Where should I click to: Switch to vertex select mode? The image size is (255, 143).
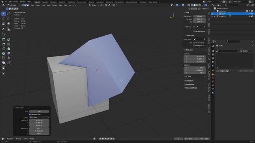[23, 5]
